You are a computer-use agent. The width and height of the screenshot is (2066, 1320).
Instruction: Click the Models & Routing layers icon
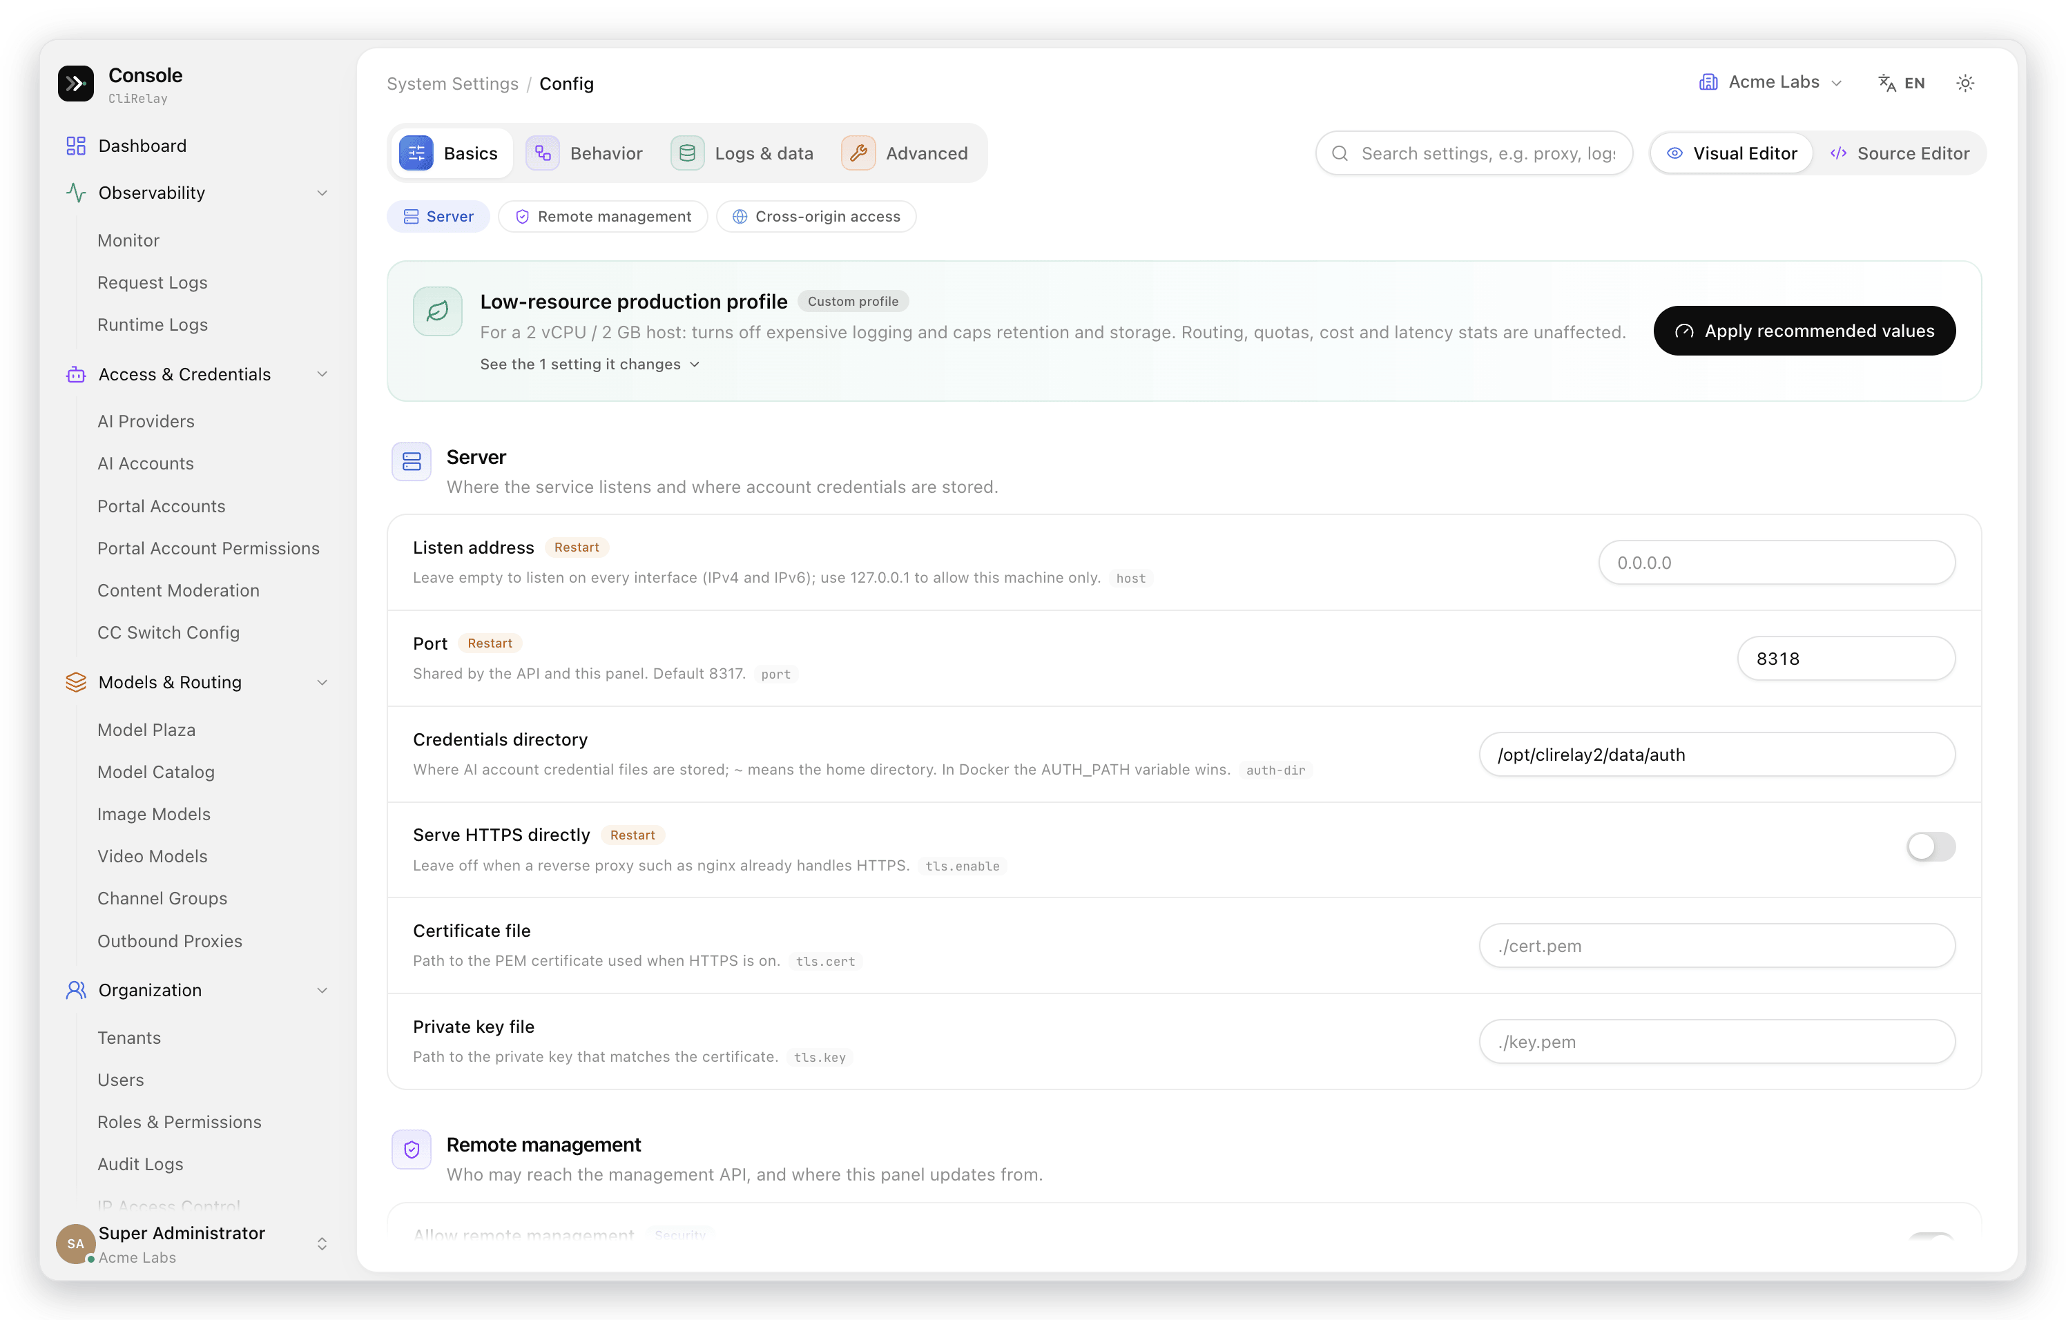pos(75,682)
